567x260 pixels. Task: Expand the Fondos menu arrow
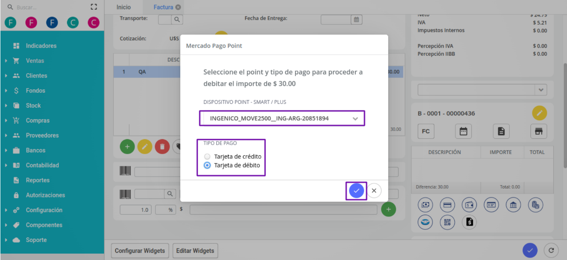(x=6, y=91)
